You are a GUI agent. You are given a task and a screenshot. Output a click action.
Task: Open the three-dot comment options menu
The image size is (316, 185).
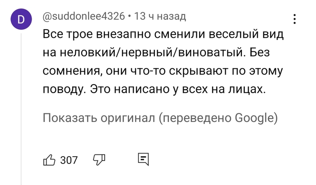(x=295, y=19)
